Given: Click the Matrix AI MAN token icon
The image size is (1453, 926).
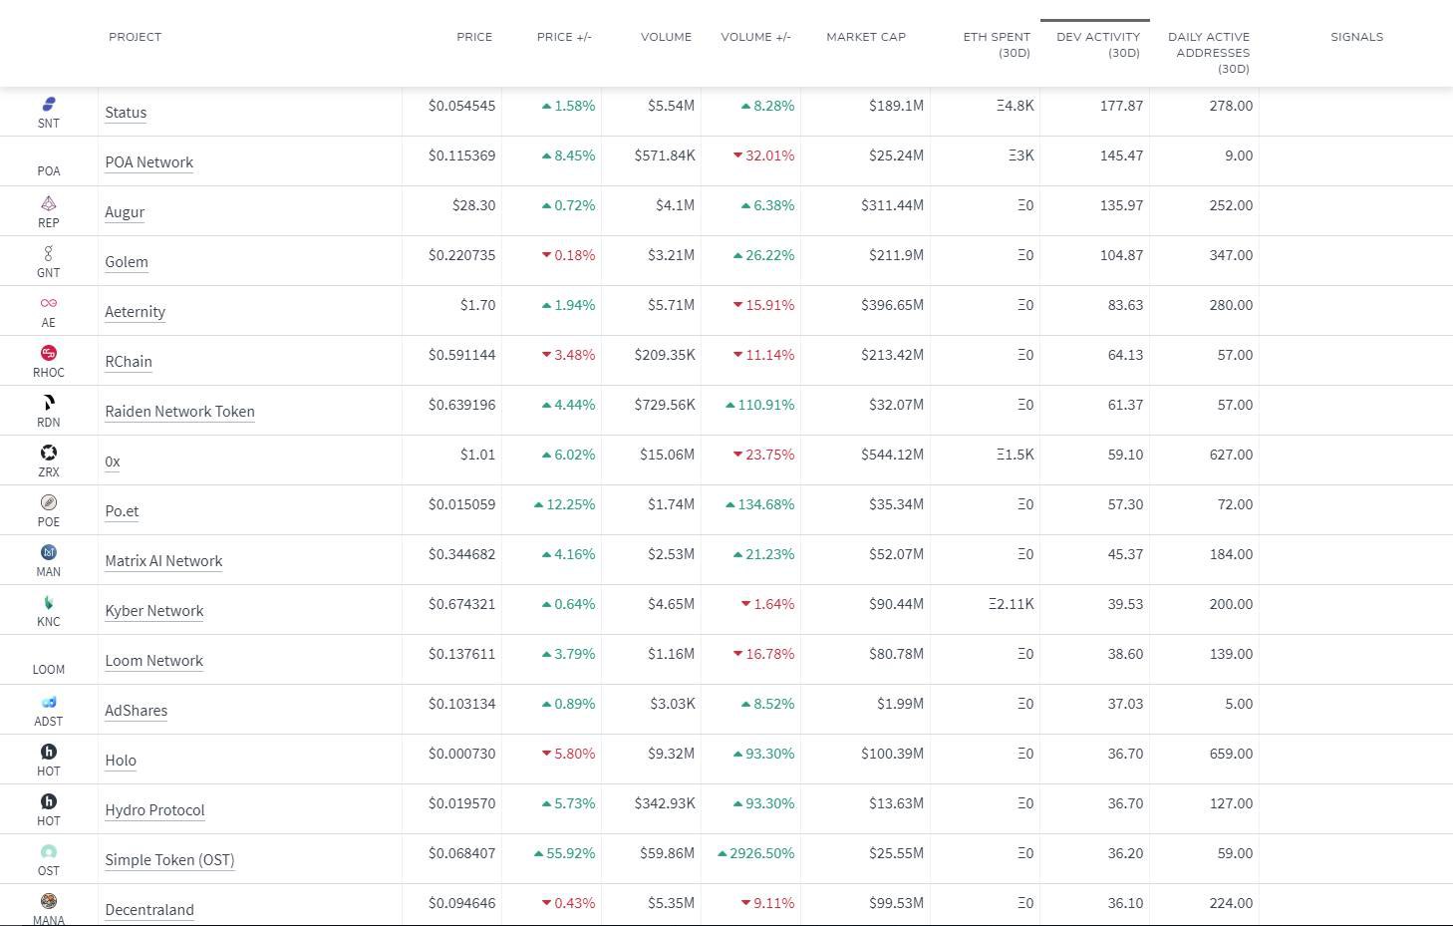Looking at the screenshot, I should coord(49,552).
